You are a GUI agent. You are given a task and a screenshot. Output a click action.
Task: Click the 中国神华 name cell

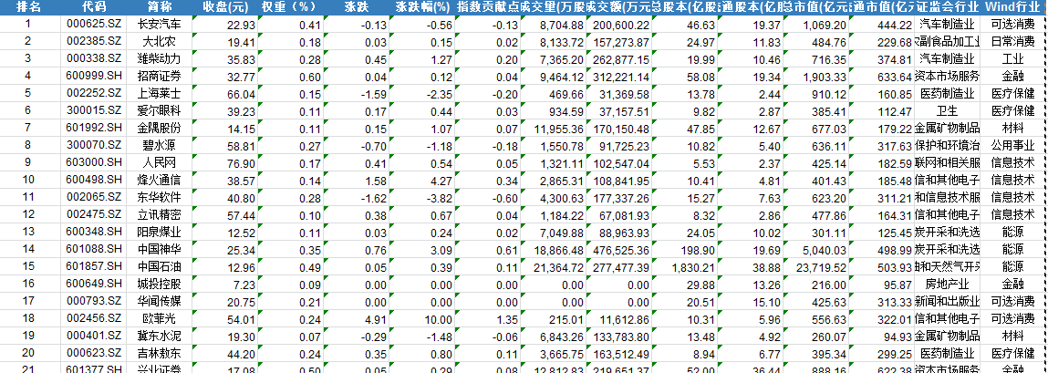pos(159,249)
